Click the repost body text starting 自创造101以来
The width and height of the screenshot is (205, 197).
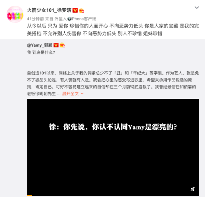click(113, 83)
